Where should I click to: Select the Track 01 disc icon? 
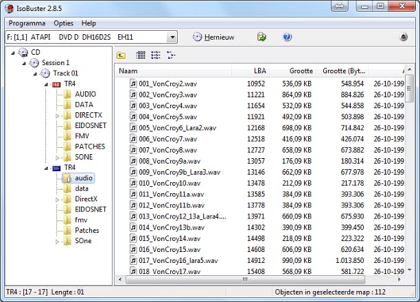click(x=45, y=73)
